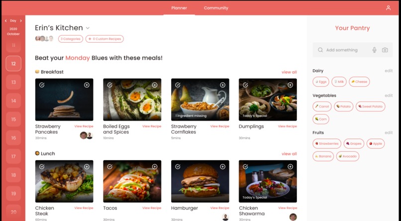Select Grapes pantry chip
Viewport: 401px width, 221px height.
pos(354,144)
